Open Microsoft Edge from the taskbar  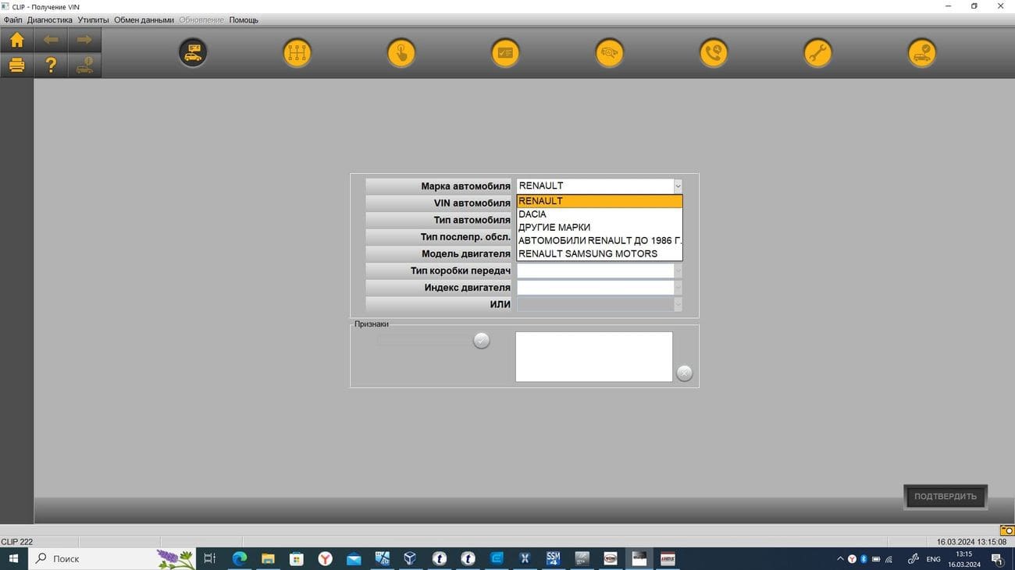pos(240,558)
